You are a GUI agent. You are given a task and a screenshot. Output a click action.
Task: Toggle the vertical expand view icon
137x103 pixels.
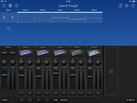(120, 6)
